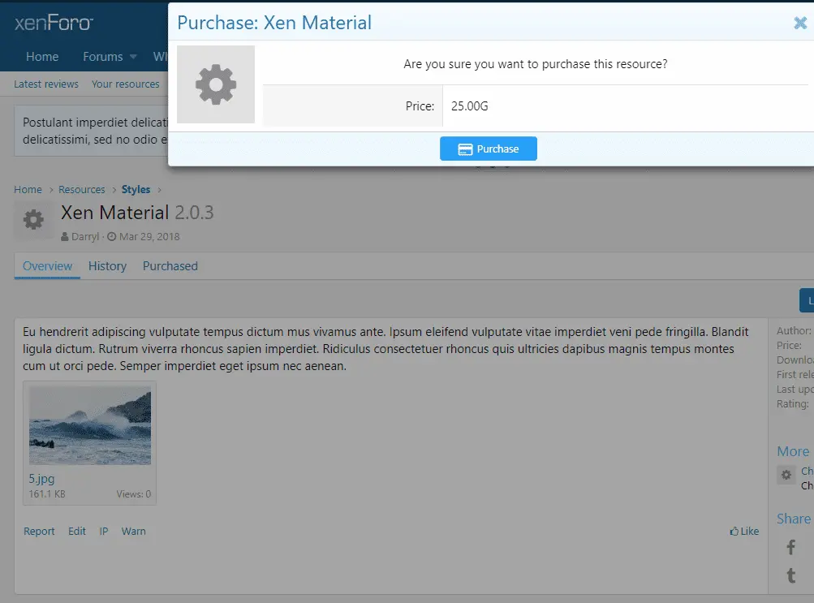Click the Edit link

pos(77,532)
